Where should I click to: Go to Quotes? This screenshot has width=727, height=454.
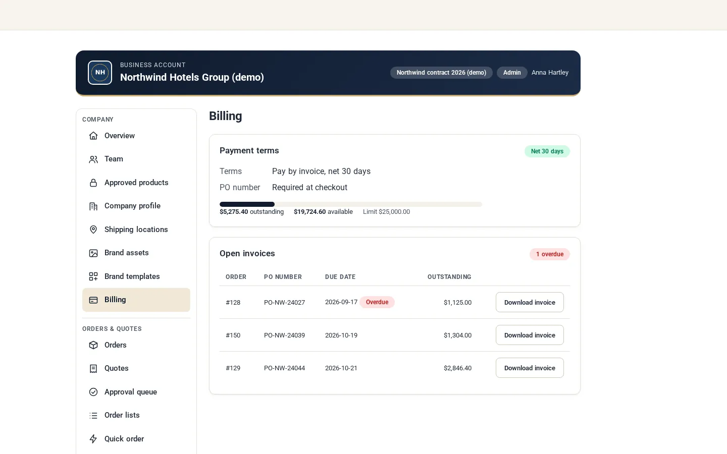pos(136,368)
